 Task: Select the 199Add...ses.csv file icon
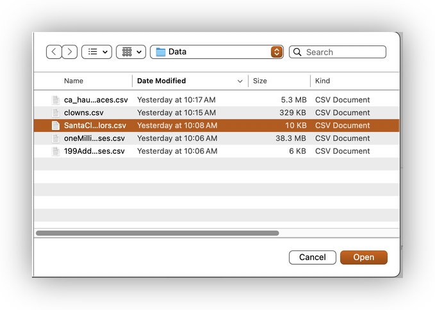coord(56,151)
